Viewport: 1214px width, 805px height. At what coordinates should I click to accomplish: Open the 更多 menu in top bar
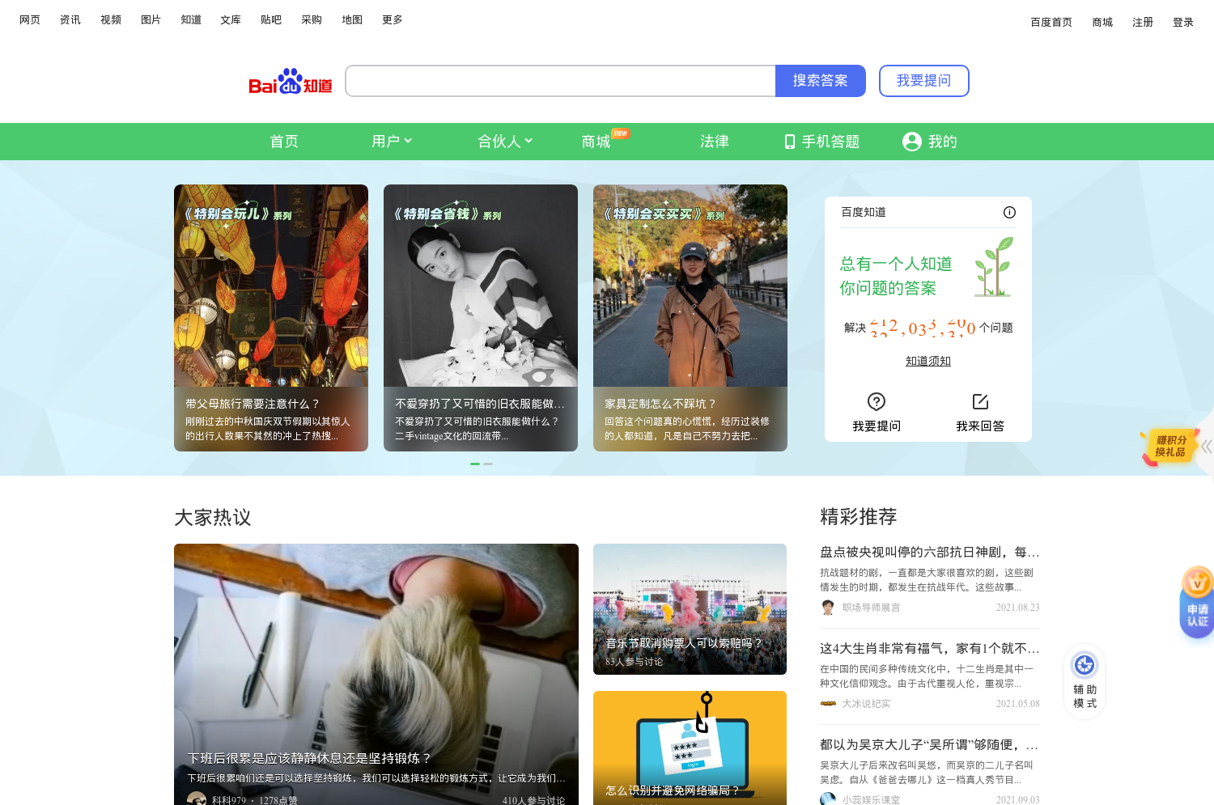pos(393,19)
